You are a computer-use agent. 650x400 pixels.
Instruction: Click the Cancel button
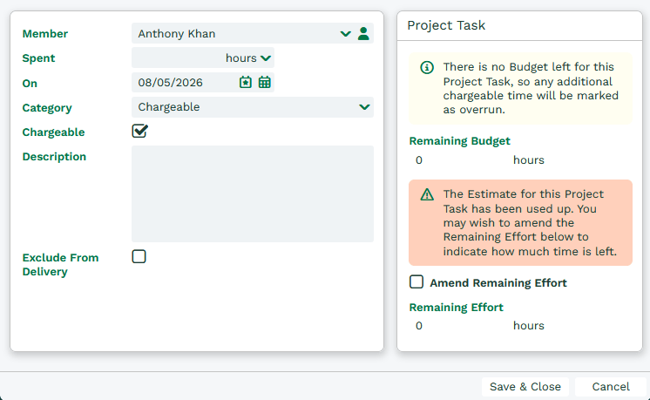click(x=610, y=387)
